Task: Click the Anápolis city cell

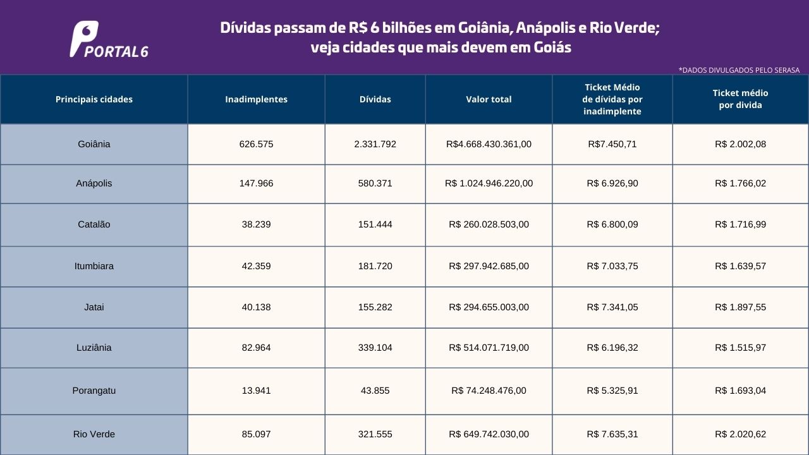Action: point(94,183)
